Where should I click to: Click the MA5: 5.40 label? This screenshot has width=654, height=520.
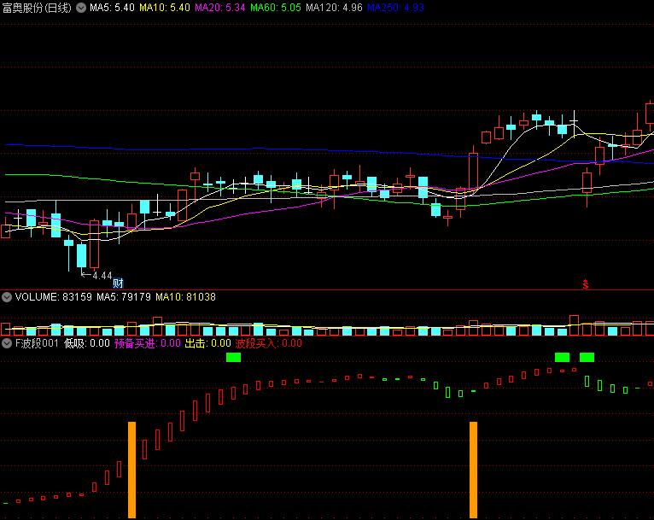[x=112, y=8]
